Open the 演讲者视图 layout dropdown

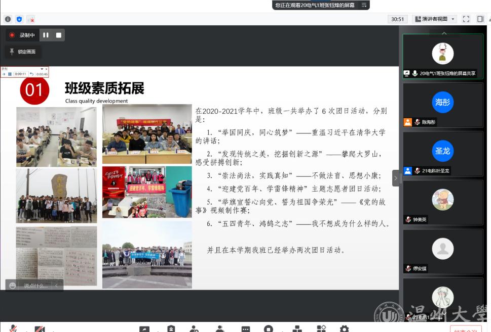pos(435,19)
